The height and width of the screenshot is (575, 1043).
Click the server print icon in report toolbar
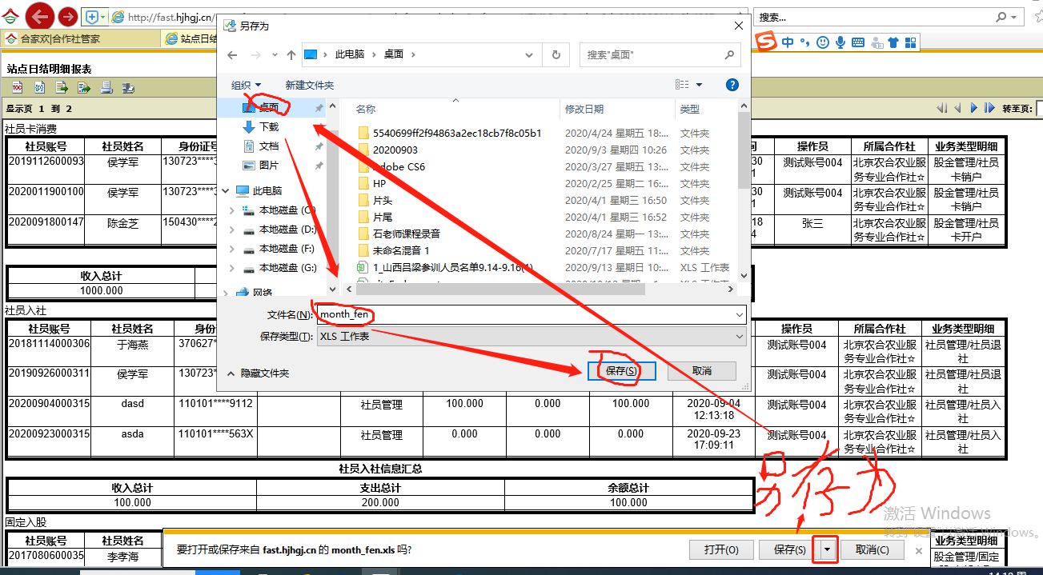(x=127, y=88)
